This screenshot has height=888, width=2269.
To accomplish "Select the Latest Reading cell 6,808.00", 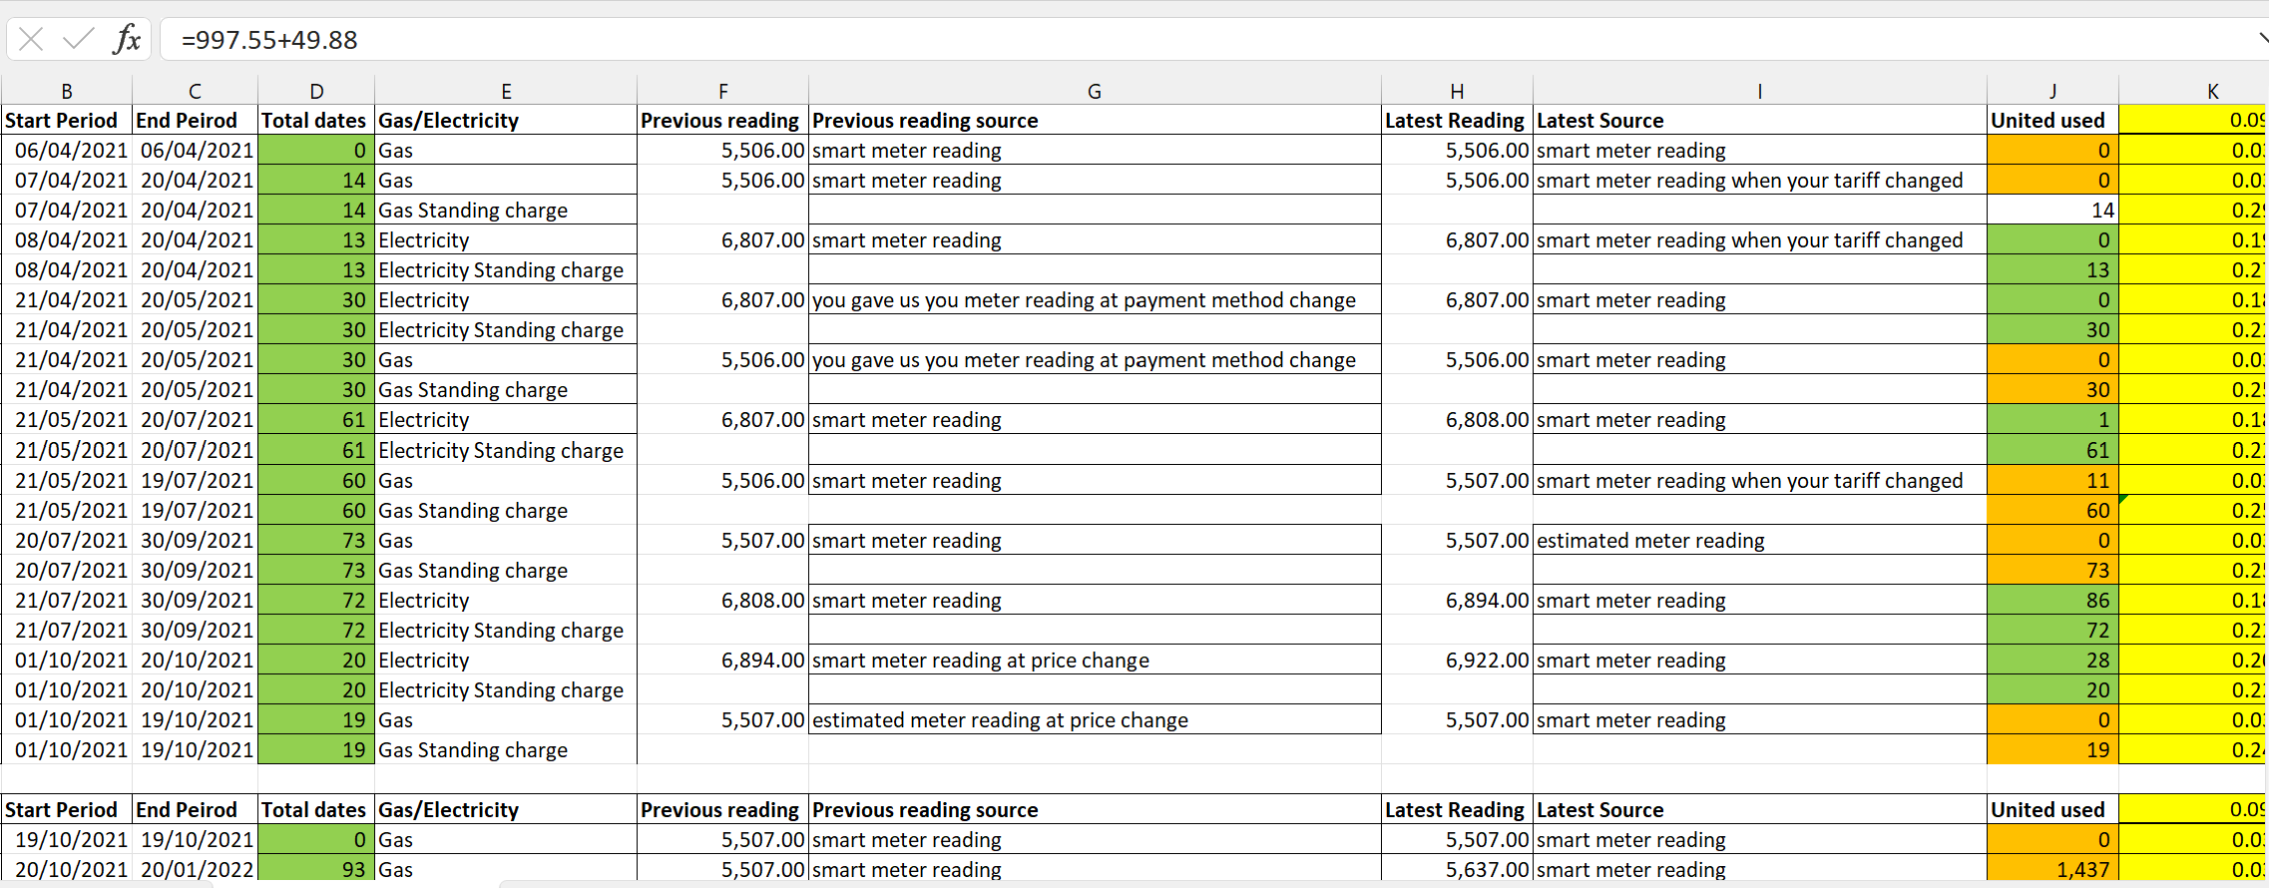I will [x=1457, y=419].
